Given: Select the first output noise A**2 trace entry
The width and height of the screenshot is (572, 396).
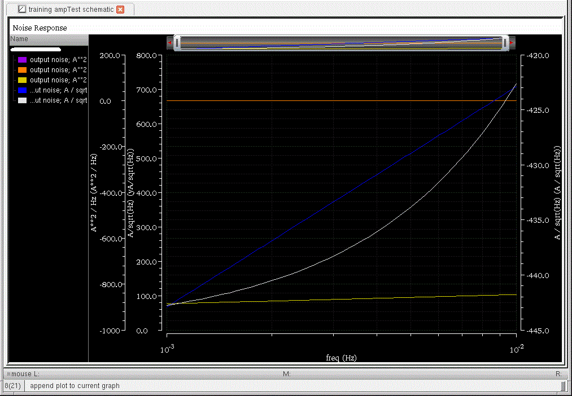Looking at the screenshot, I should (x=58, y=60).
